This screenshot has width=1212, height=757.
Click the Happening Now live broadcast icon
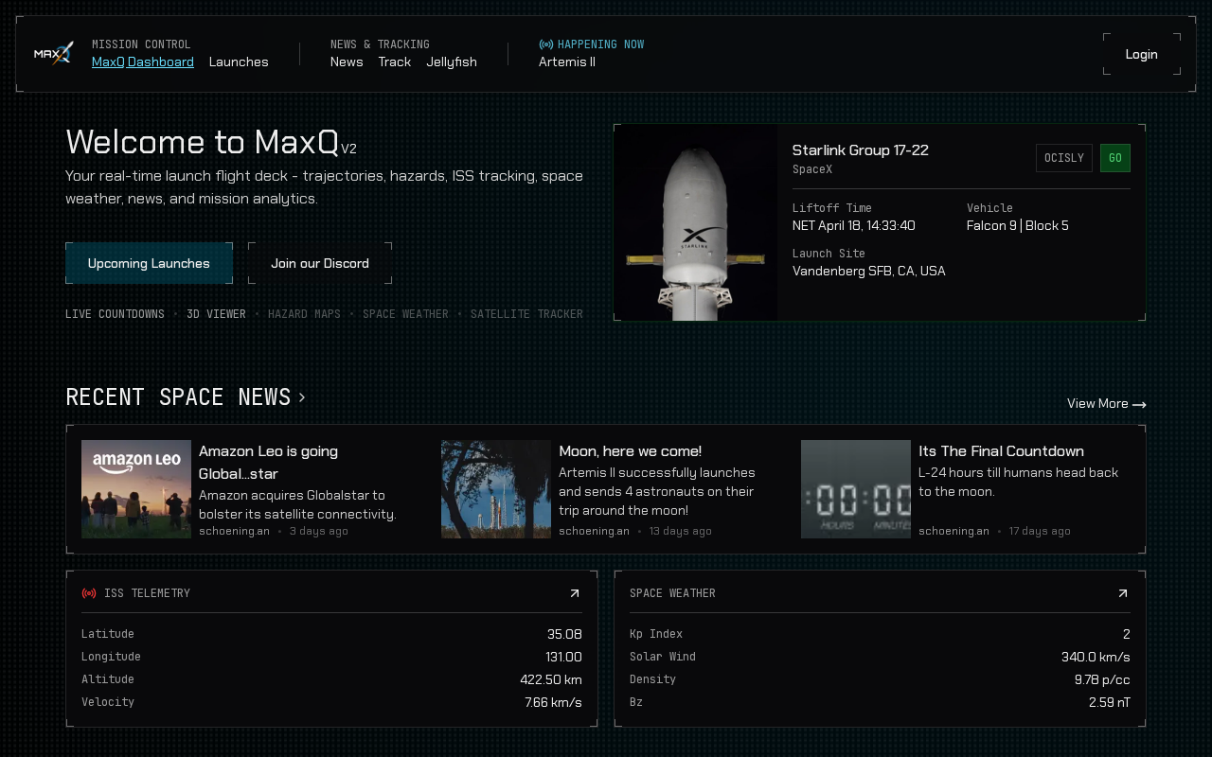coord(546,44)
